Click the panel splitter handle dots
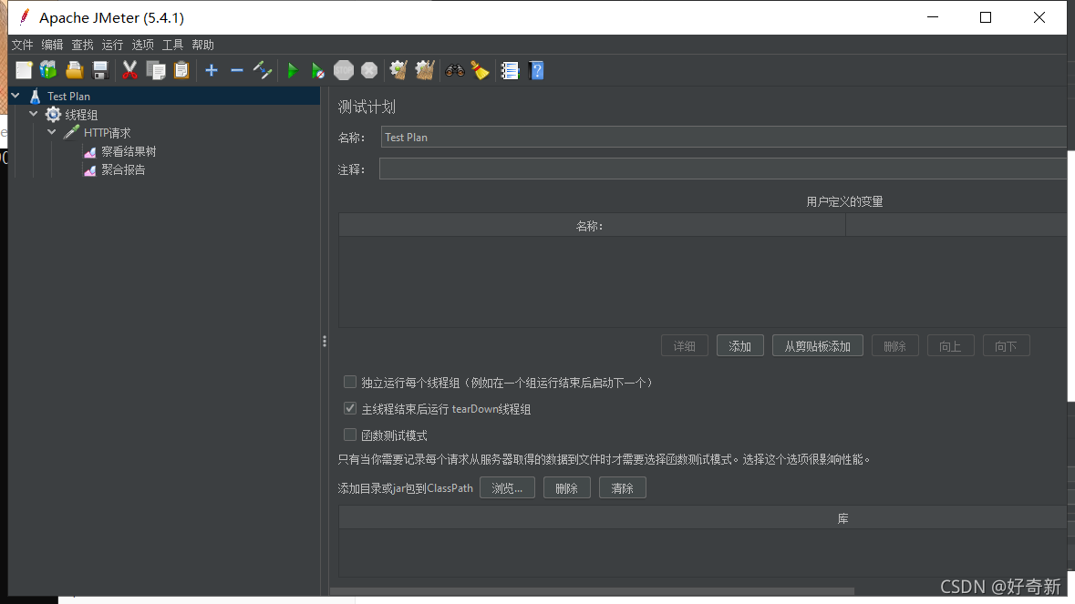This screenshot has width=1075, height=604. point(325,341)
